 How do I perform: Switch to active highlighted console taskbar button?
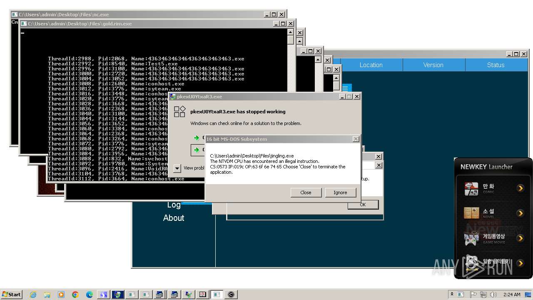(217, 295)
